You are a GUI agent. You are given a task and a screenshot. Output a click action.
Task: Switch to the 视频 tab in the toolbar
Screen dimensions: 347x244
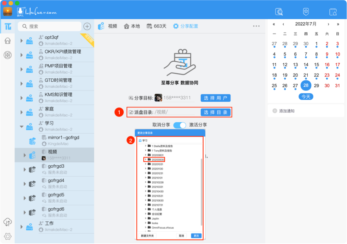point(107,26)
